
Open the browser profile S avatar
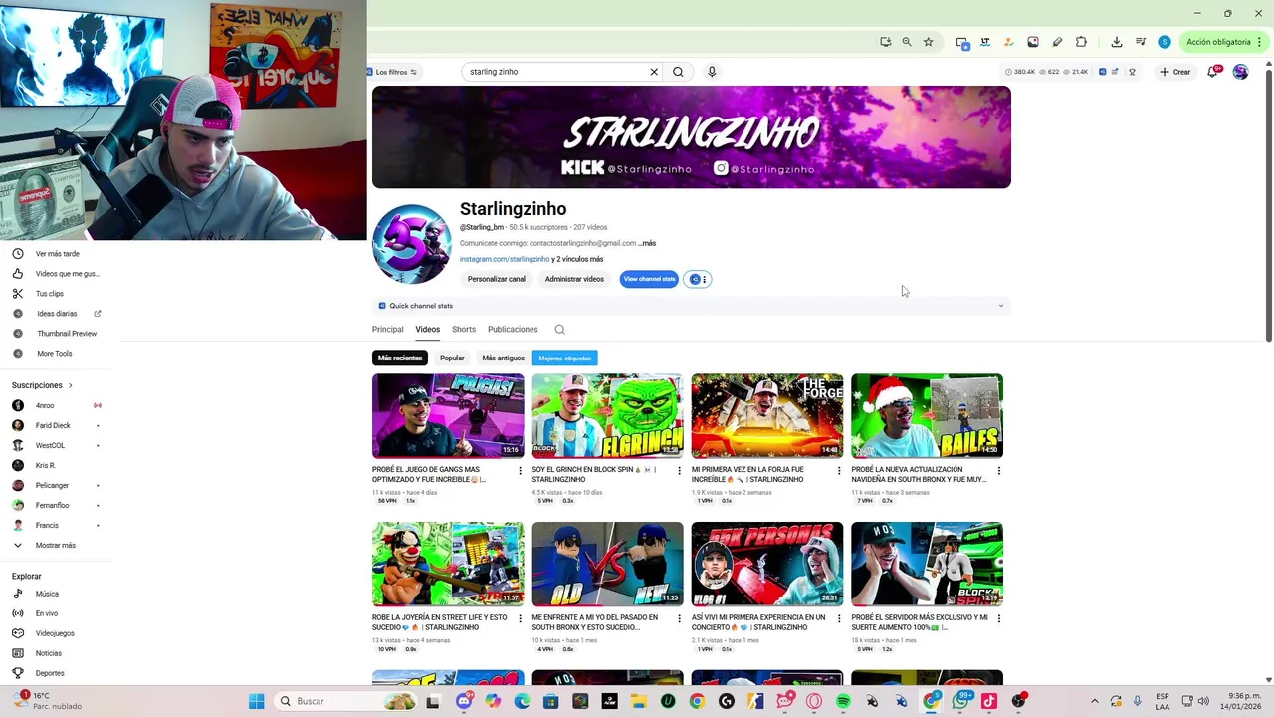click(1164, 42)
